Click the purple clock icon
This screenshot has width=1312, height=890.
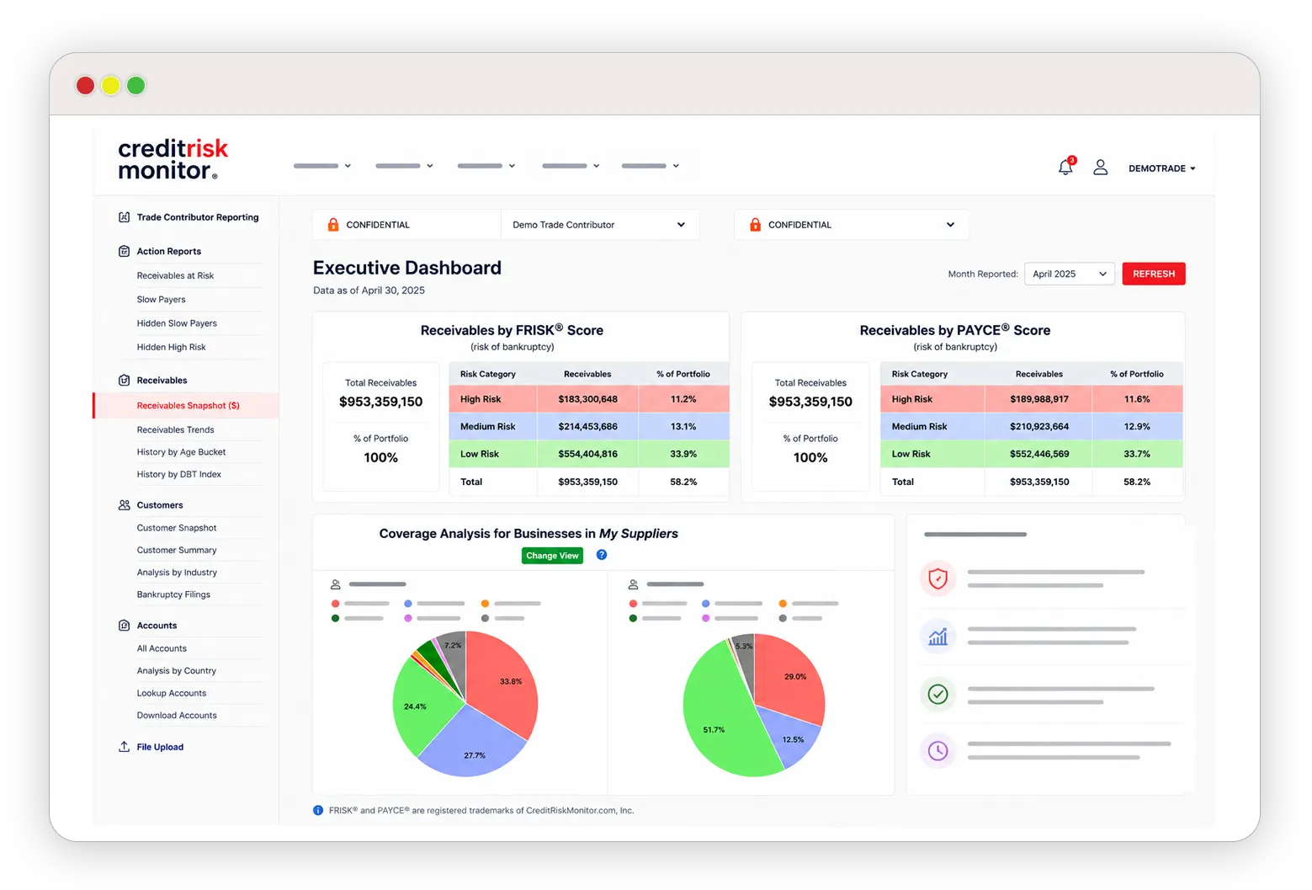pyautogui.click(x=938, y=750)
